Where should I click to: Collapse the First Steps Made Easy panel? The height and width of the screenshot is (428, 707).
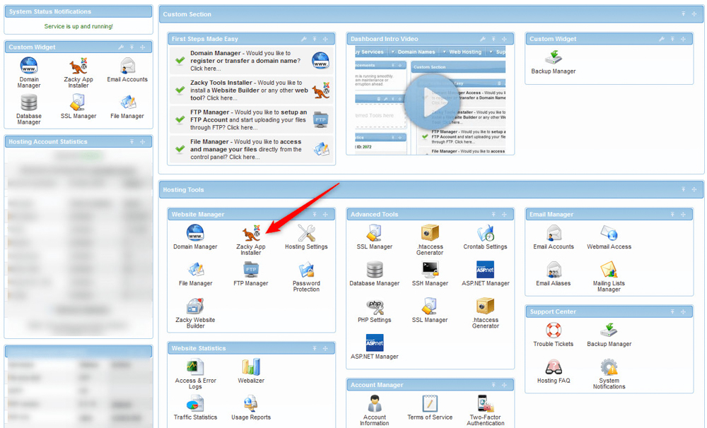coord(313,39)
